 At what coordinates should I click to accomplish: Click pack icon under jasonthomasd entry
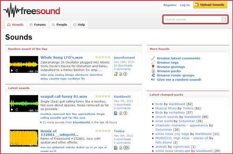120,74
